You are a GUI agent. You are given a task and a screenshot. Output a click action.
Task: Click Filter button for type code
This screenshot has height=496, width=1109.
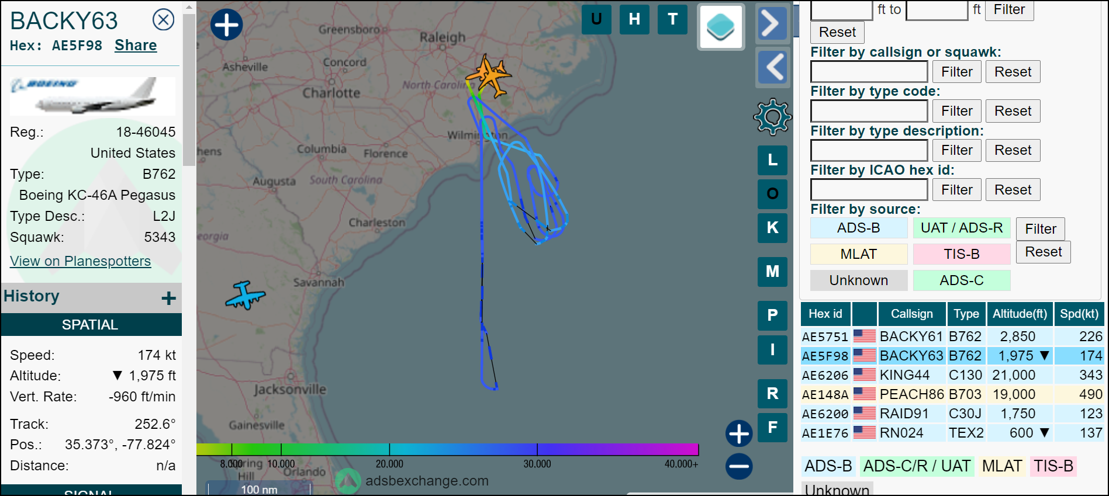click(956, 111)
